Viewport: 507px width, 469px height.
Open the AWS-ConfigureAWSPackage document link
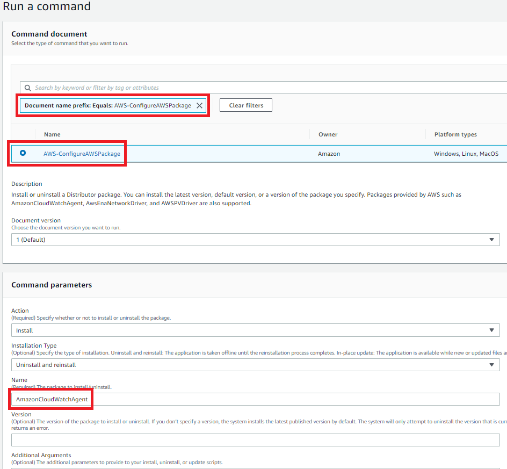pos(81,153)
